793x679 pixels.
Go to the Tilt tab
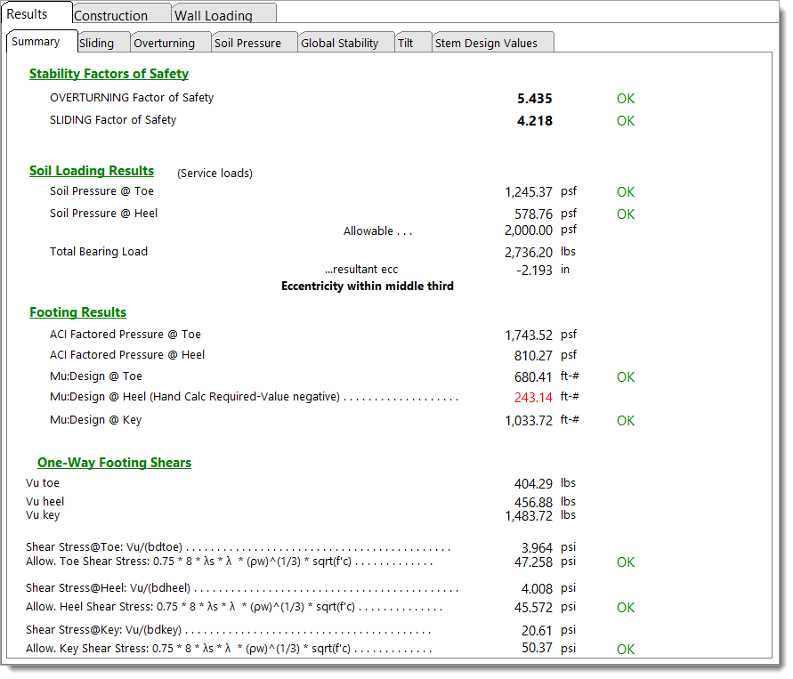[x=406, y=43]
